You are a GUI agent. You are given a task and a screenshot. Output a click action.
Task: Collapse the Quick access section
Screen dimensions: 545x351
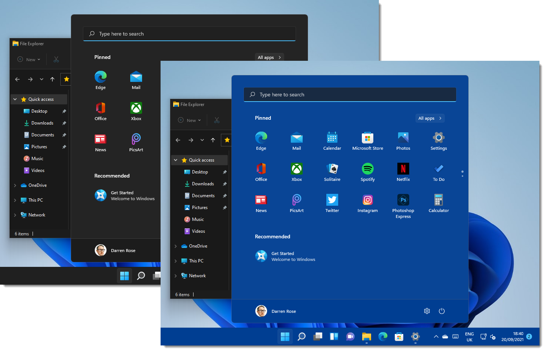point(175,160)
